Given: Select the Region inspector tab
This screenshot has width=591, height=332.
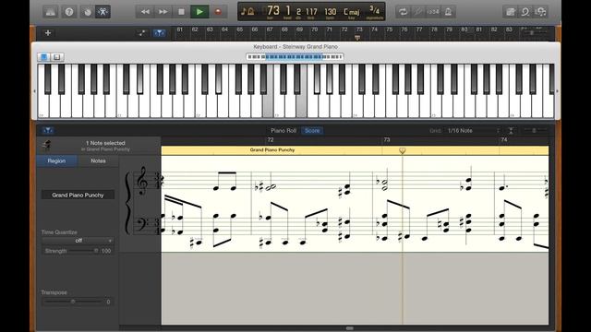Looking at the screenshot, I should [56, 160].
